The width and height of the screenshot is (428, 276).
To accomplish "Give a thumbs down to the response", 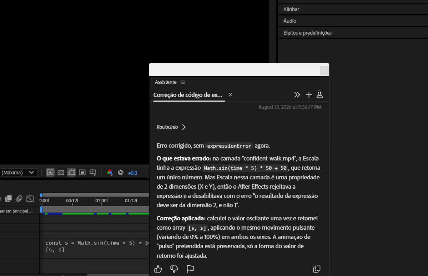I will tap(174, 269).
